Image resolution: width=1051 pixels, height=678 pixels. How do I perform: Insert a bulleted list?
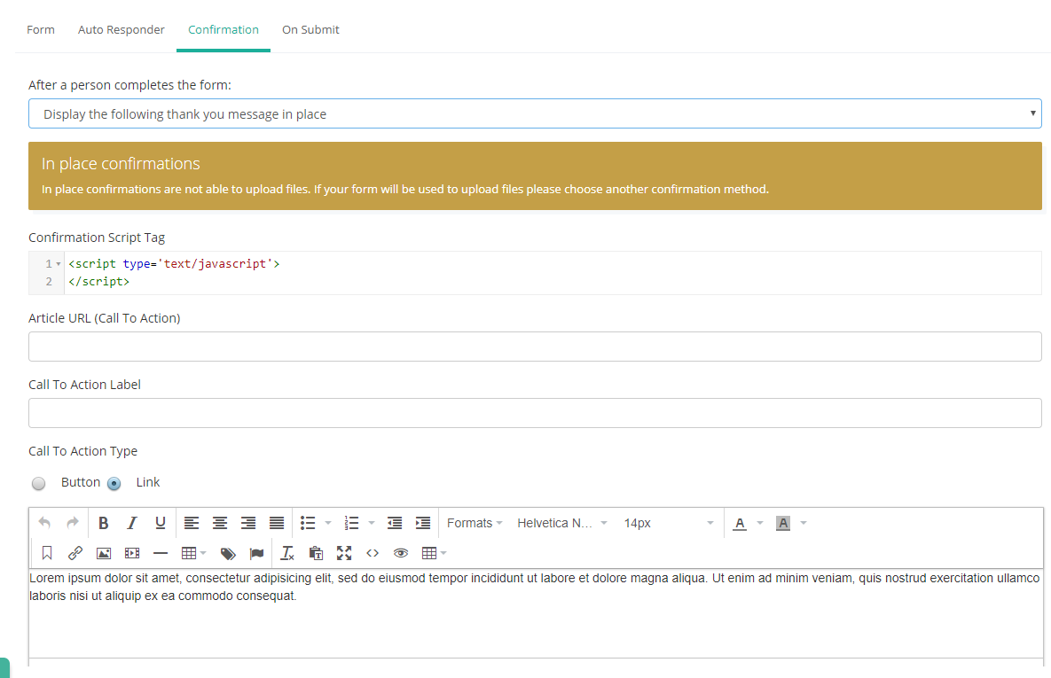[x=308, y=523]
